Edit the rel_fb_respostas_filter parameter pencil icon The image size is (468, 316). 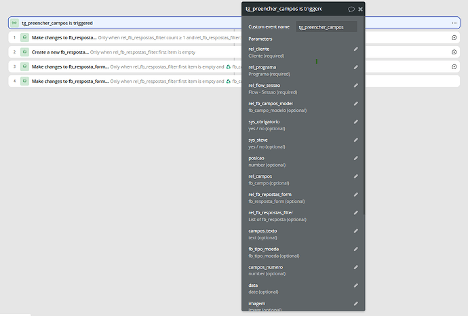[356, 213]
